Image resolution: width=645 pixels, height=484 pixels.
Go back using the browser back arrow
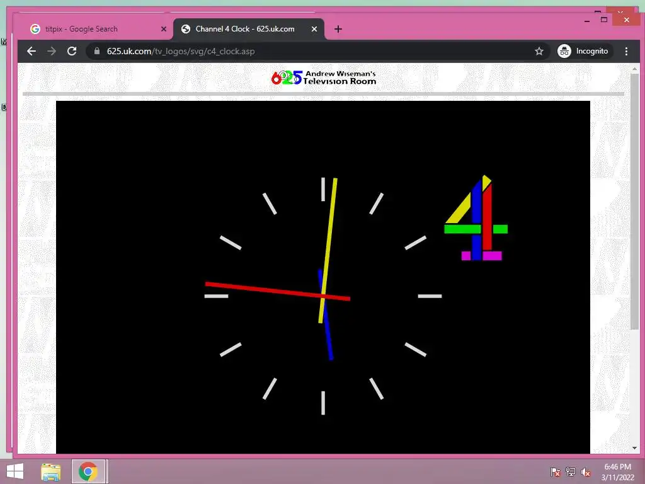click(x=31, y=51)
